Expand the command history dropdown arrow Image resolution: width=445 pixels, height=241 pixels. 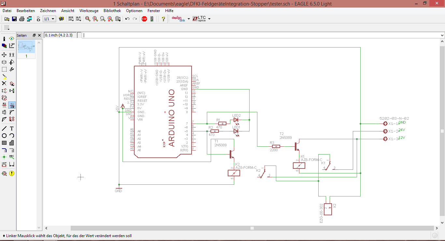coord(442,35)
